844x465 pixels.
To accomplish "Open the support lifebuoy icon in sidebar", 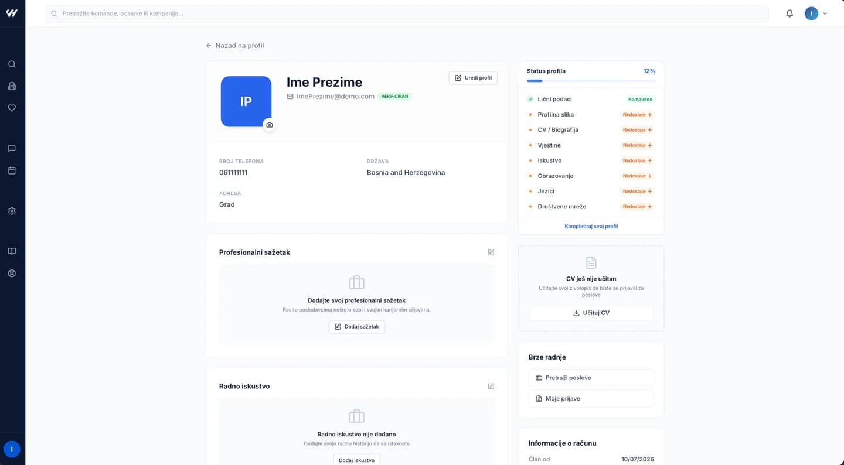I will click(x=12, y=273).
